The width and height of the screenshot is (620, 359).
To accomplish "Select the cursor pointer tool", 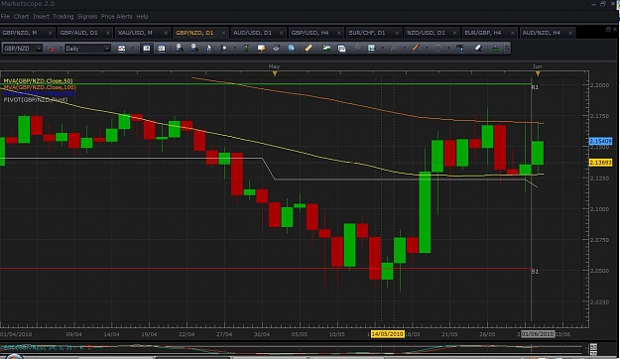I will pyautogui.click(x=208, y=48).
